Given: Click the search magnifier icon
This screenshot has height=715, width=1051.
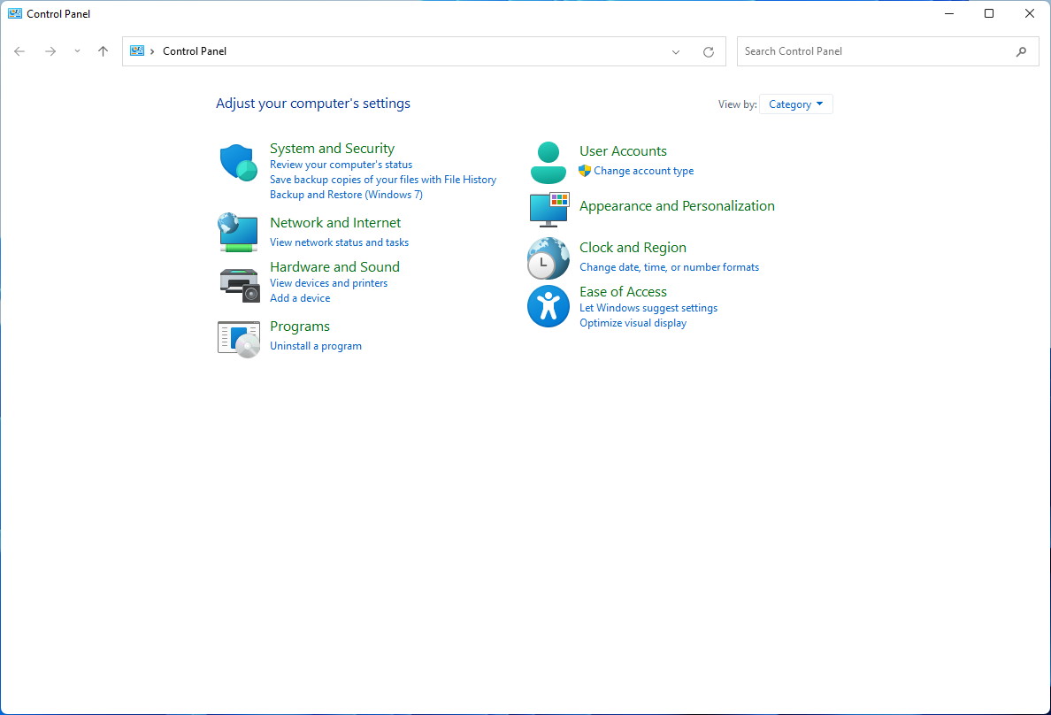Looking at the screenshot, I should coord(1021,51).
